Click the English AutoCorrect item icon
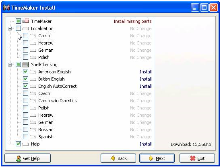The width and height of the screenshot is (221, 168). [33, 87]
